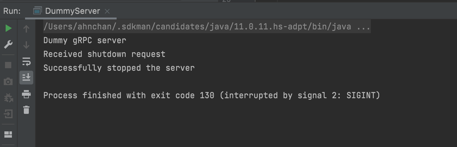Click the up arrow stack trace icon
457x147 pixels.
point(26,29)
